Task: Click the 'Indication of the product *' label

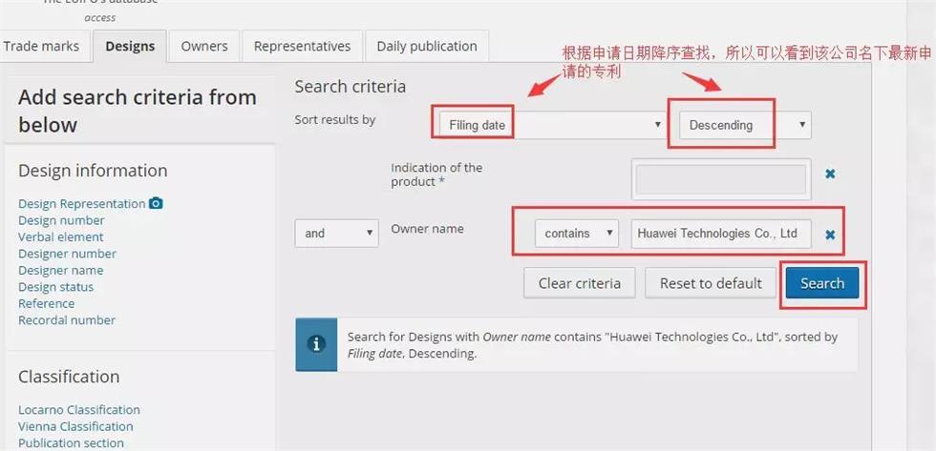Action: click(436, 175)
